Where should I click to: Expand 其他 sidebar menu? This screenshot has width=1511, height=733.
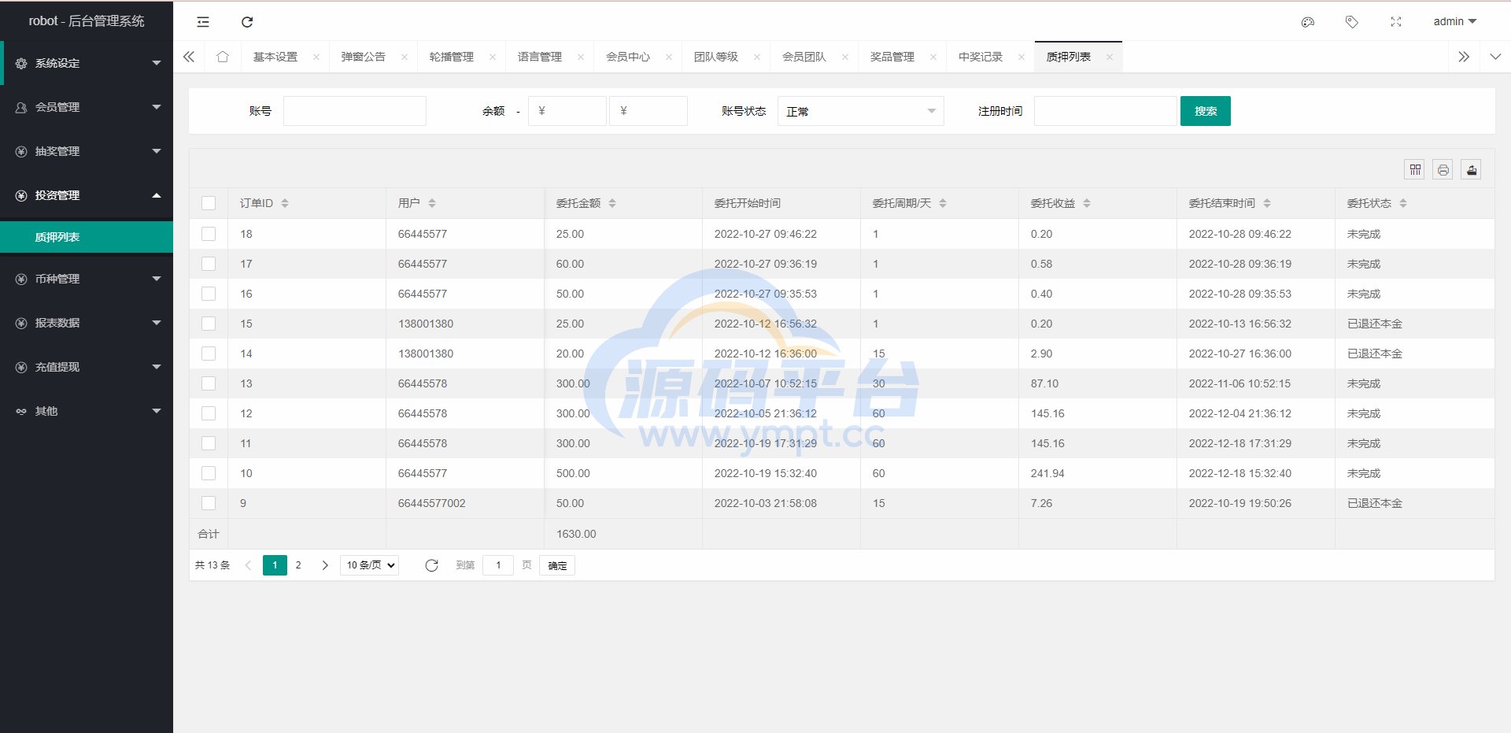point(87,411)
